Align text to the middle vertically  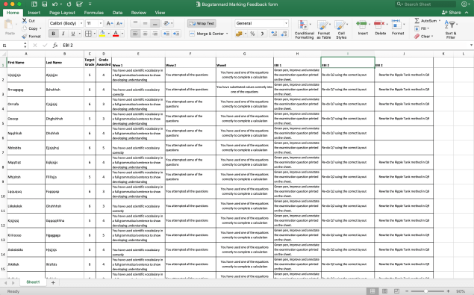click(145, 23)
